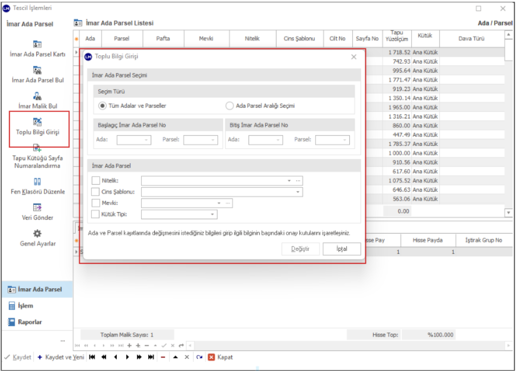517x371 pixels.
Task: Click Toplu Bilgi Girişi sidebar icon
Action: pos(37,122)
